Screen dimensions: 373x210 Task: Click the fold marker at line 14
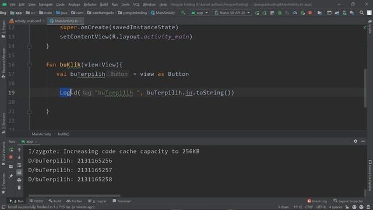tap(29, 46)
